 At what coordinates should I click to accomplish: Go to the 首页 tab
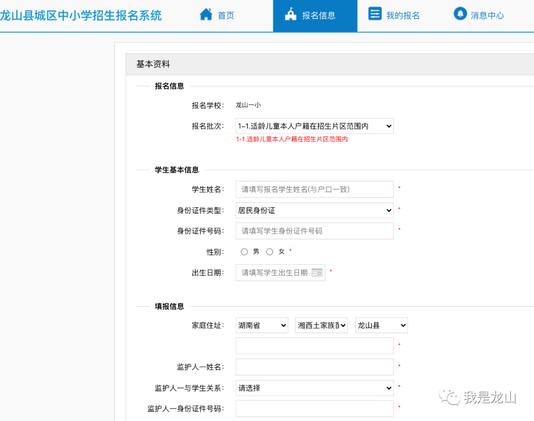click(x=217, y=15)
